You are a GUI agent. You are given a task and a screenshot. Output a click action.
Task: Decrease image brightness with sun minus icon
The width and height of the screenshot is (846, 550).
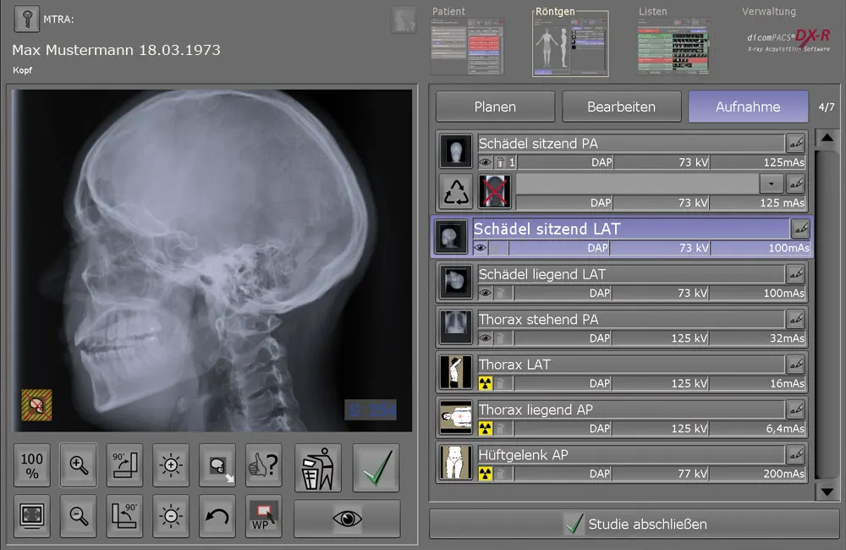(171, 517)
